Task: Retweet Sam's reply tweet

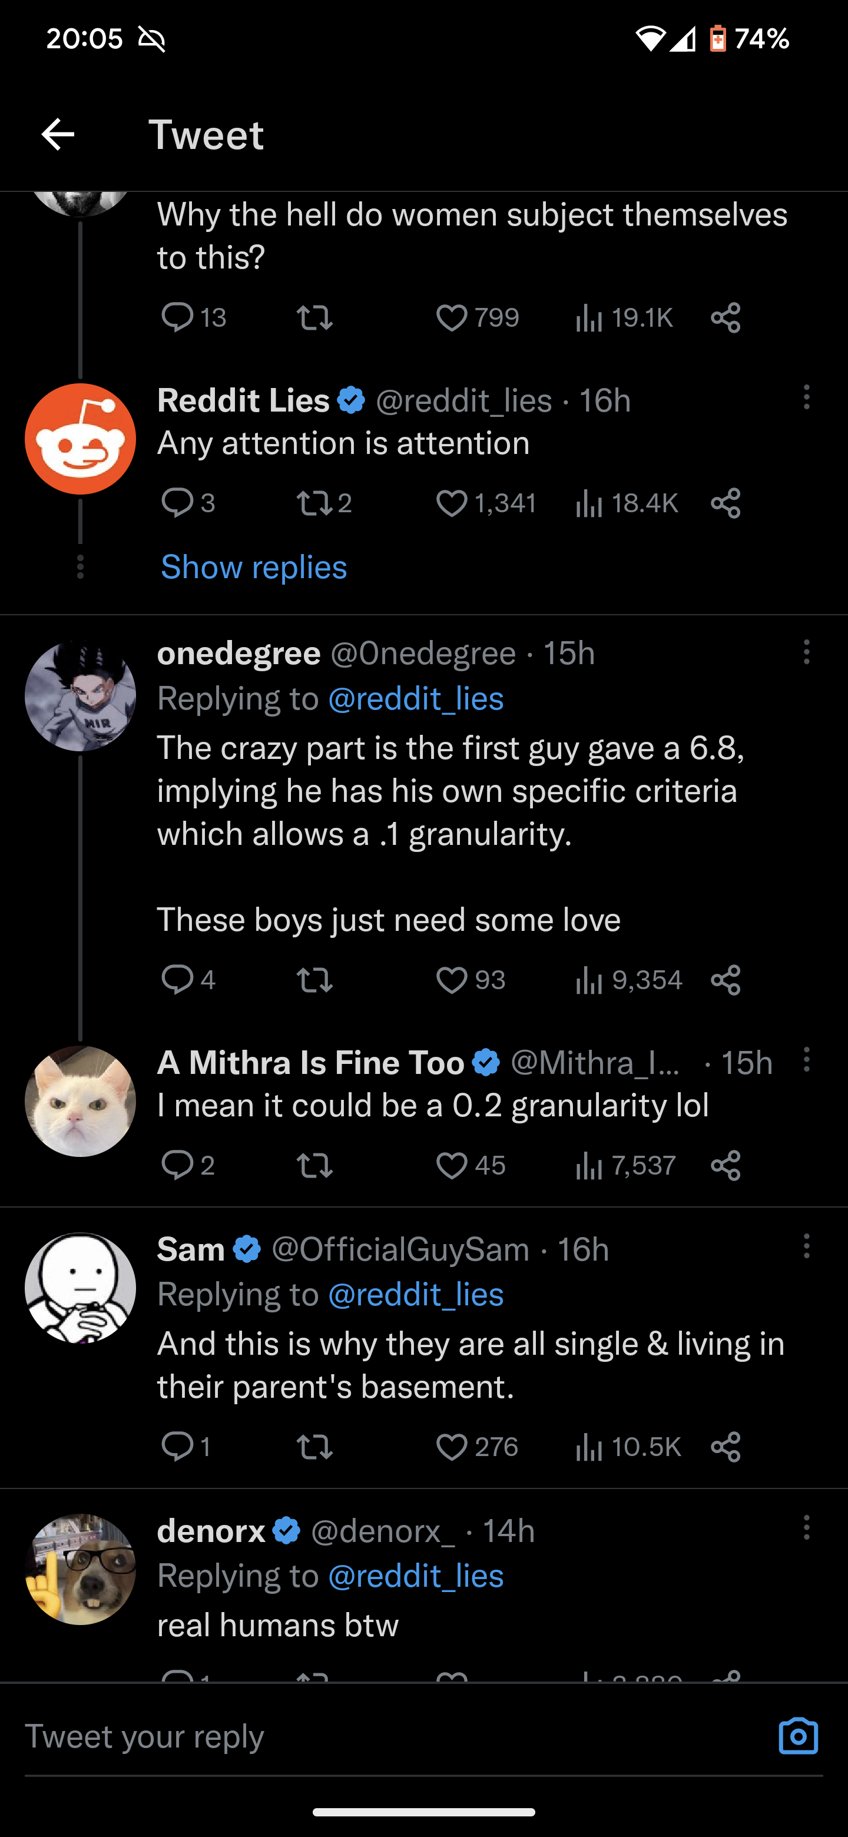Action: coord(314,1446)
